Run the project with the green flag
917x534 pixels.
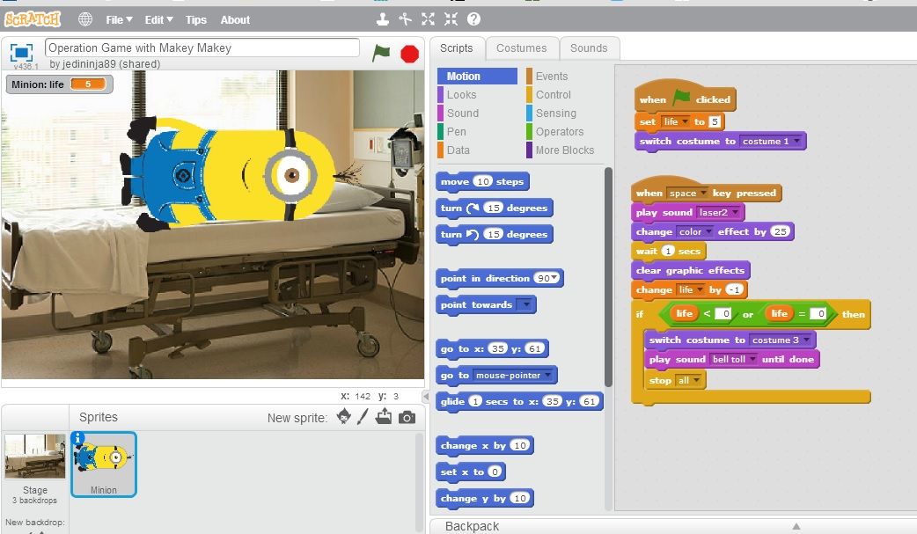[379, 53]
